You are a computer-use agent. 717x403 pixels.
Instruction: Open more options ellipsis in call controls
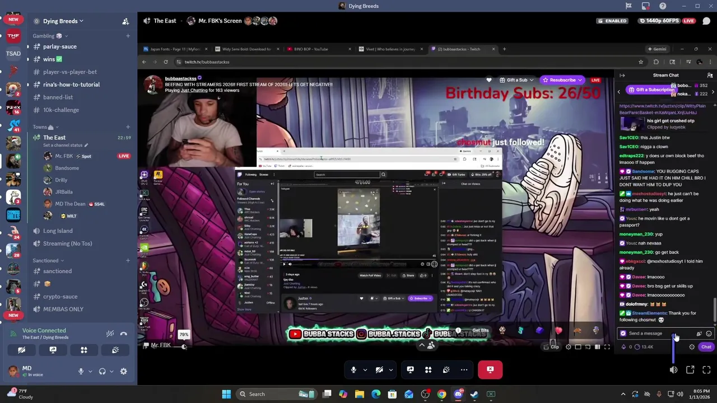(x=464, y=369)
